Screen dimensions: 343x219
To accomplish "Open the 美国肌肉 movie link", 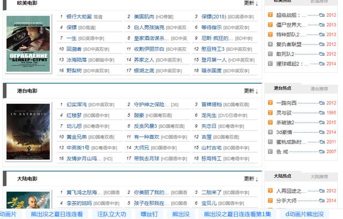I will pyautogui.click(x=144, y=17).
